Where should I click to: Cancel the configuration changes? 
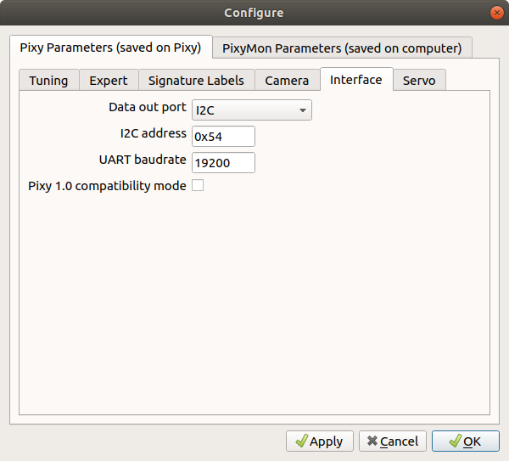(x=393, y=441)
